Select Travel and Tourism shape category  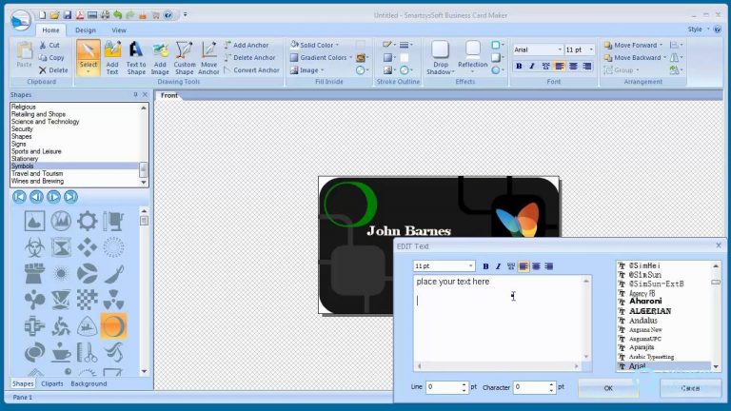(37, 174)
